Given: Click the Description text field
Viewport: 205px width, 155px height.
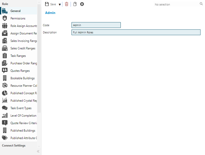Looking at the screenshot, I should (x=136, y=32).
